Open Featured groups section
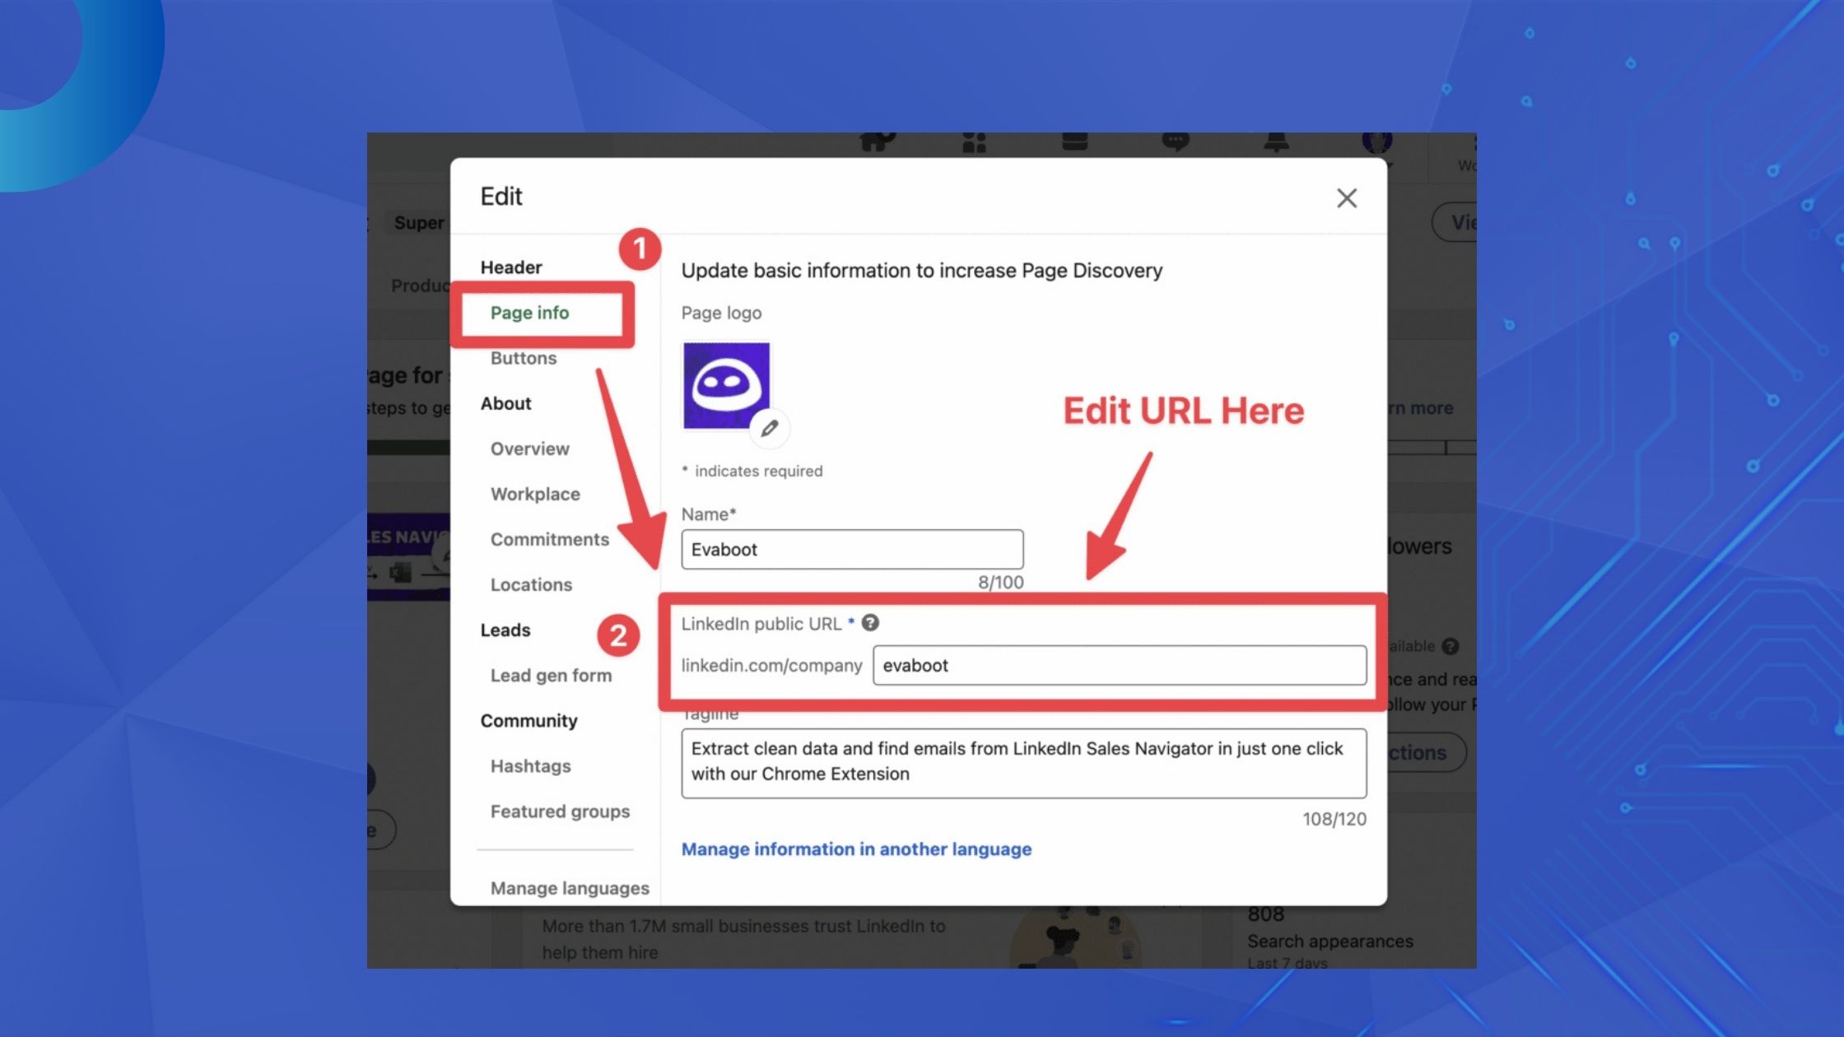 560,811
